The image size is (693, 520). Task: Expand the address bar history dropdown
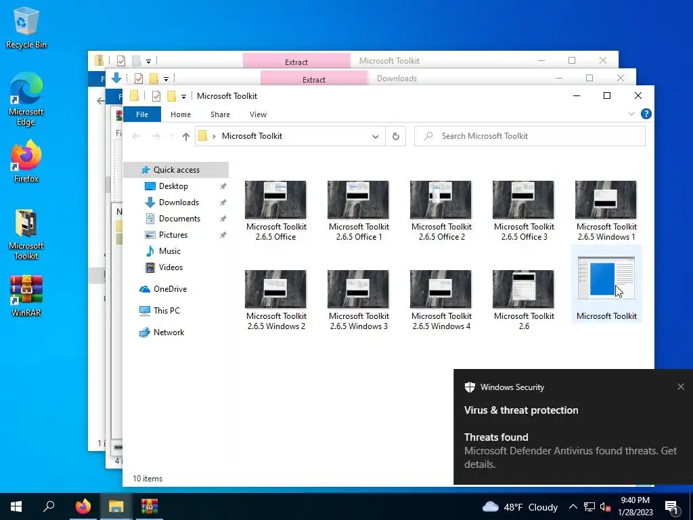(375, 137)
